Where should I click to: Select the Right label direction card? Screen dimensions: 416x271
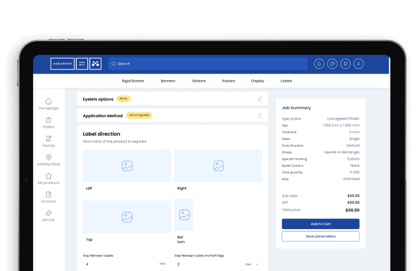[218, 171]
